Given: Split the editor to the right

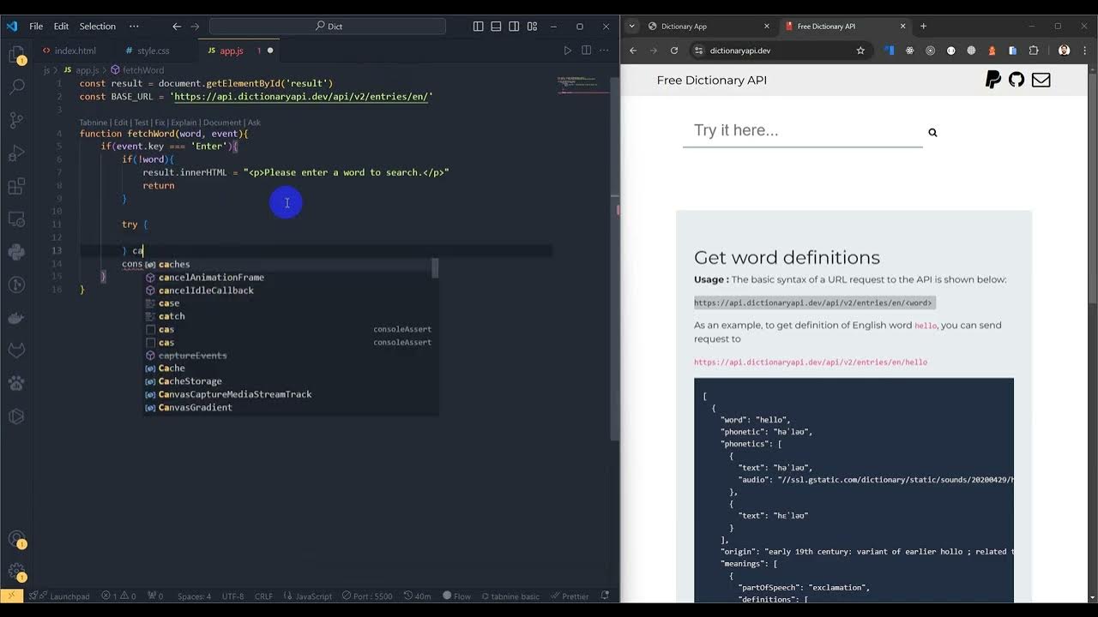Looking at the screenshot, I should [x=586, y=51].
